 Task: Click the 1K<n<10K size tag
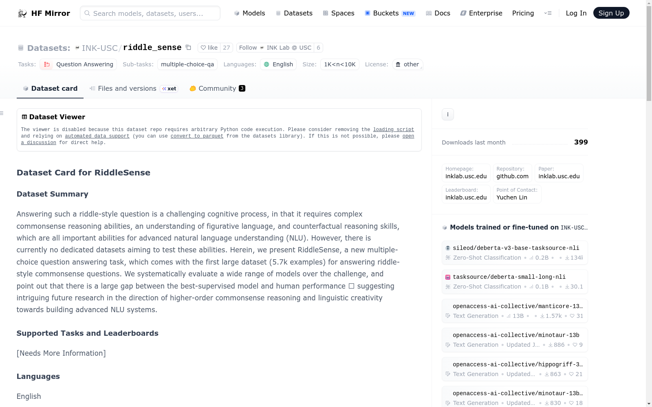click(340, 64)
